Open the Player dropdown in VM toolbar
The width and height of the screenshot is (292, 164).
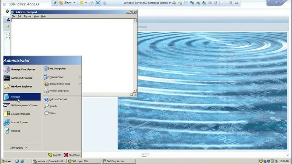pos(70,3)
